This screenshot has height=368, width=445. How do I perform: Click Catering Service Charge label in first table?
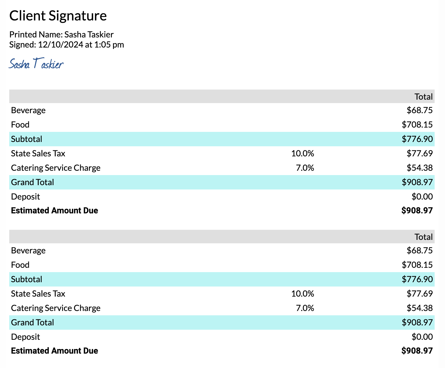pos(56,168)
